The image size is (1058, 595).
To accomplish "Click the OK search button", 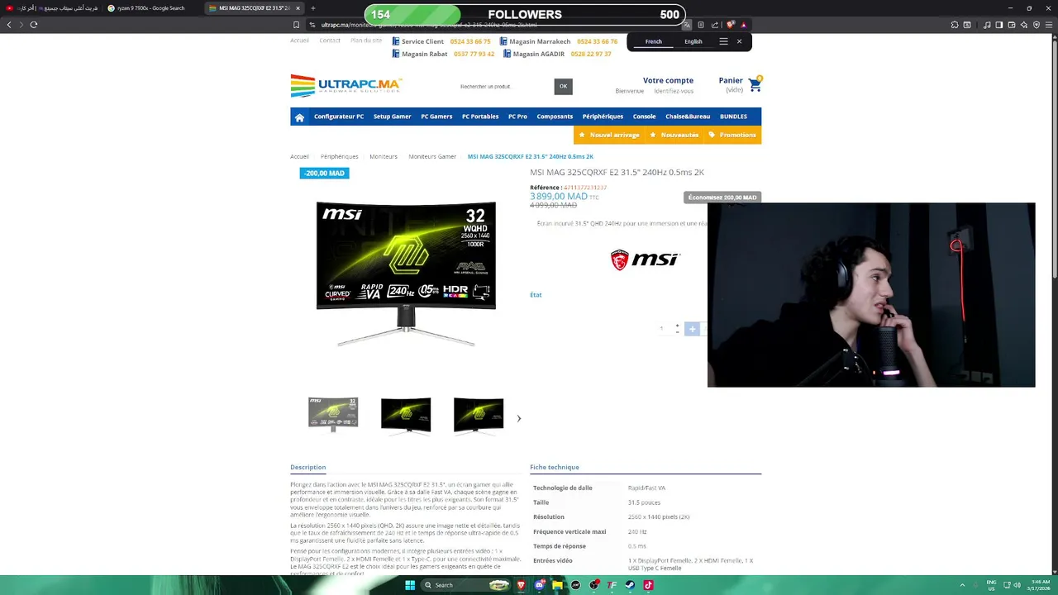I will point(563,86).
